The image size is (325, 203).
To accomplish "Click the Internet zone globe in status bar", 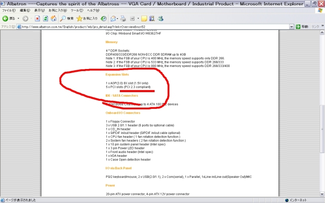I will tap(287, 200).
